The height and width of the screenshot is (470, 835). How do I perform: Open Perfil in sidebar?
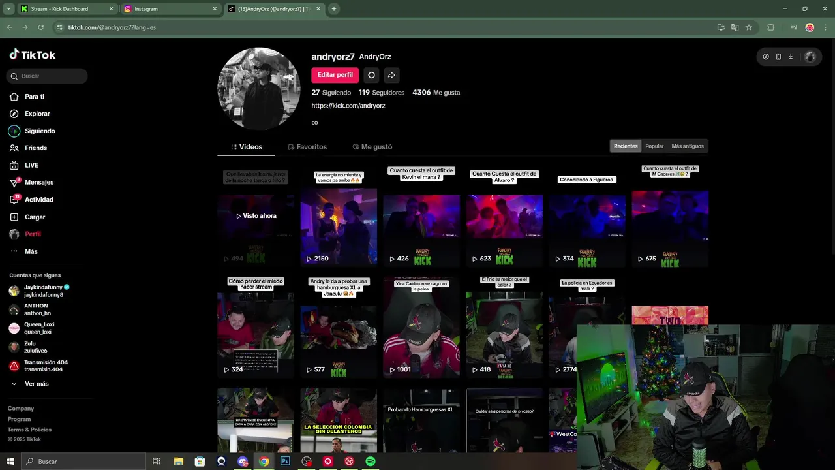click(x=33, y=234)
